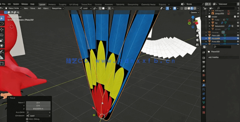240x122 pixels.
Task: Open the Object Data properties tab (green triangle)
Action: pos(204,102)
